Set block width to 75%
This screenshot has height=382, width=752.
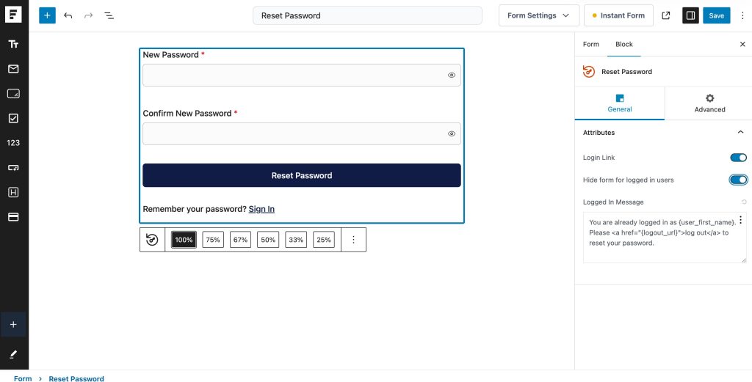click(213, 239)
